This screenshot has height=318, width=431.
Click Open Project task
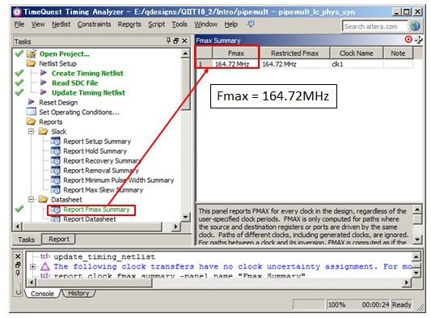[65, 54]
